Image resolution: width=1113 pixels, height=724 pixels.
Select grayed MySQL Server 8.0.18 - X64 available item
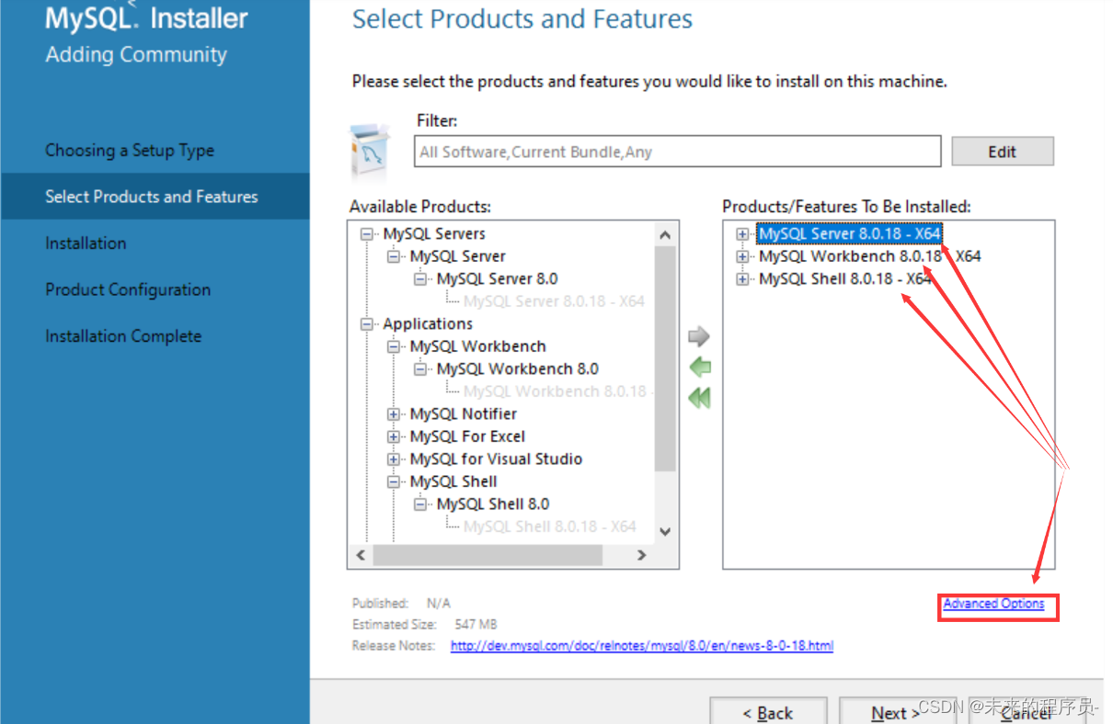pyautogui.click(x=554, y=301)
